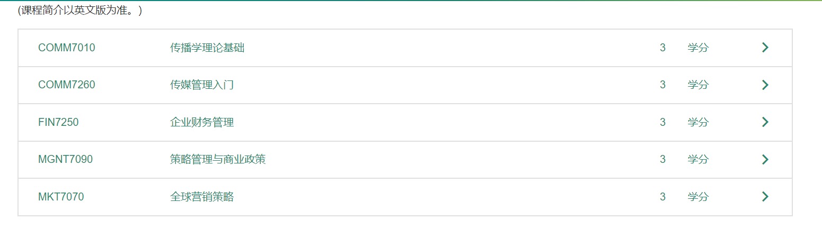Viewport: 822px width, 238px height.
Task: Open course title 传播学理论基础
Action: click(207, 48)
